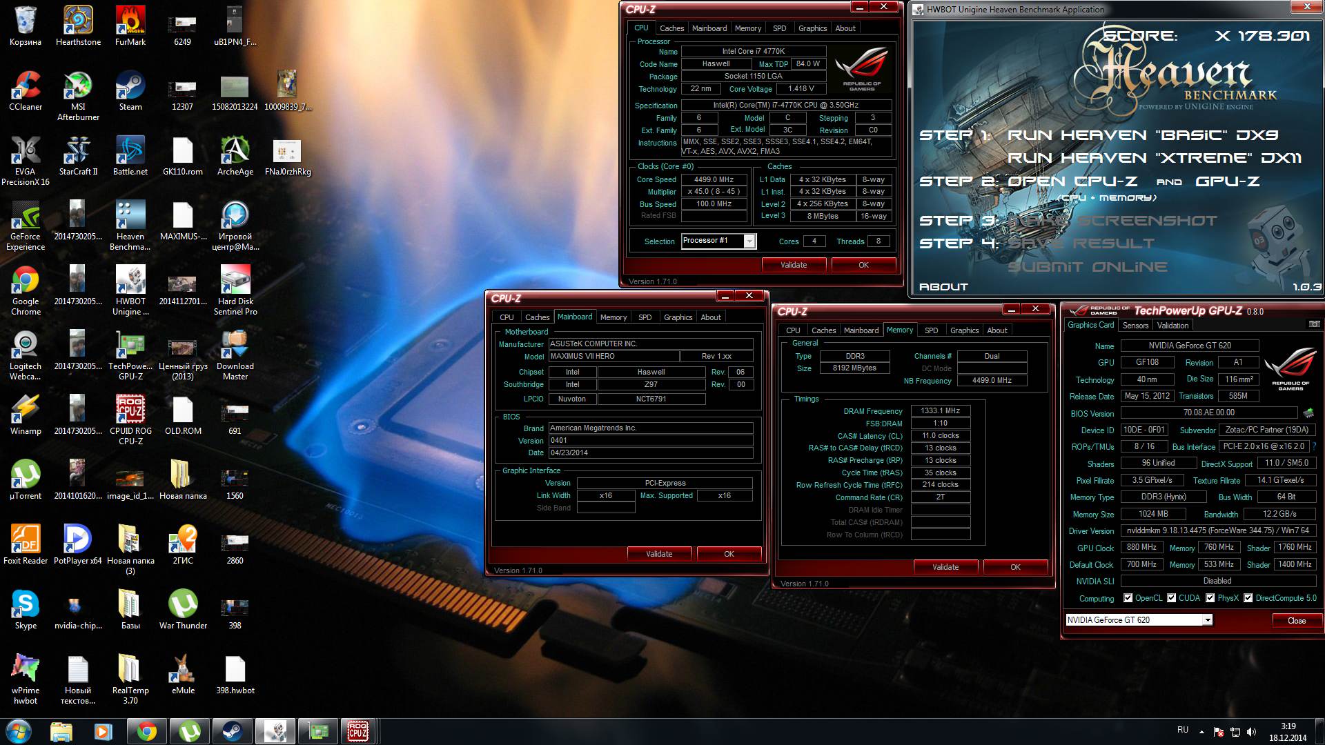Viewport: 1325px width, 745px height.
Task: Select the Foxit Reader desktop icon
Action: [26, 544]
